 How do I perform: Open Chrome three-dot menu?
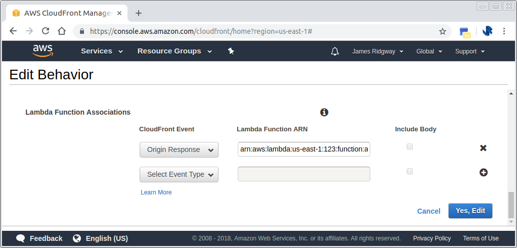(504, 31)
